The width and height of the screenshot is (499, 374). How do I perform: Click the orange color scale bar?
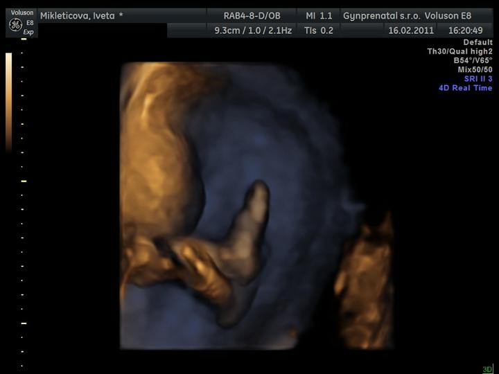9,101
